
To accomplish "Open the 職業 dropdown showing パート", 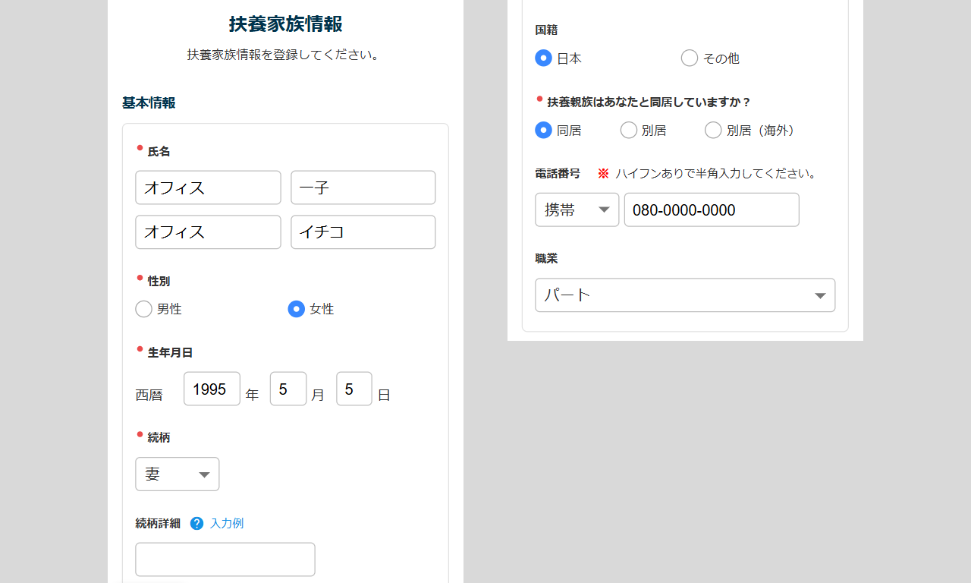I will point(685,295).
